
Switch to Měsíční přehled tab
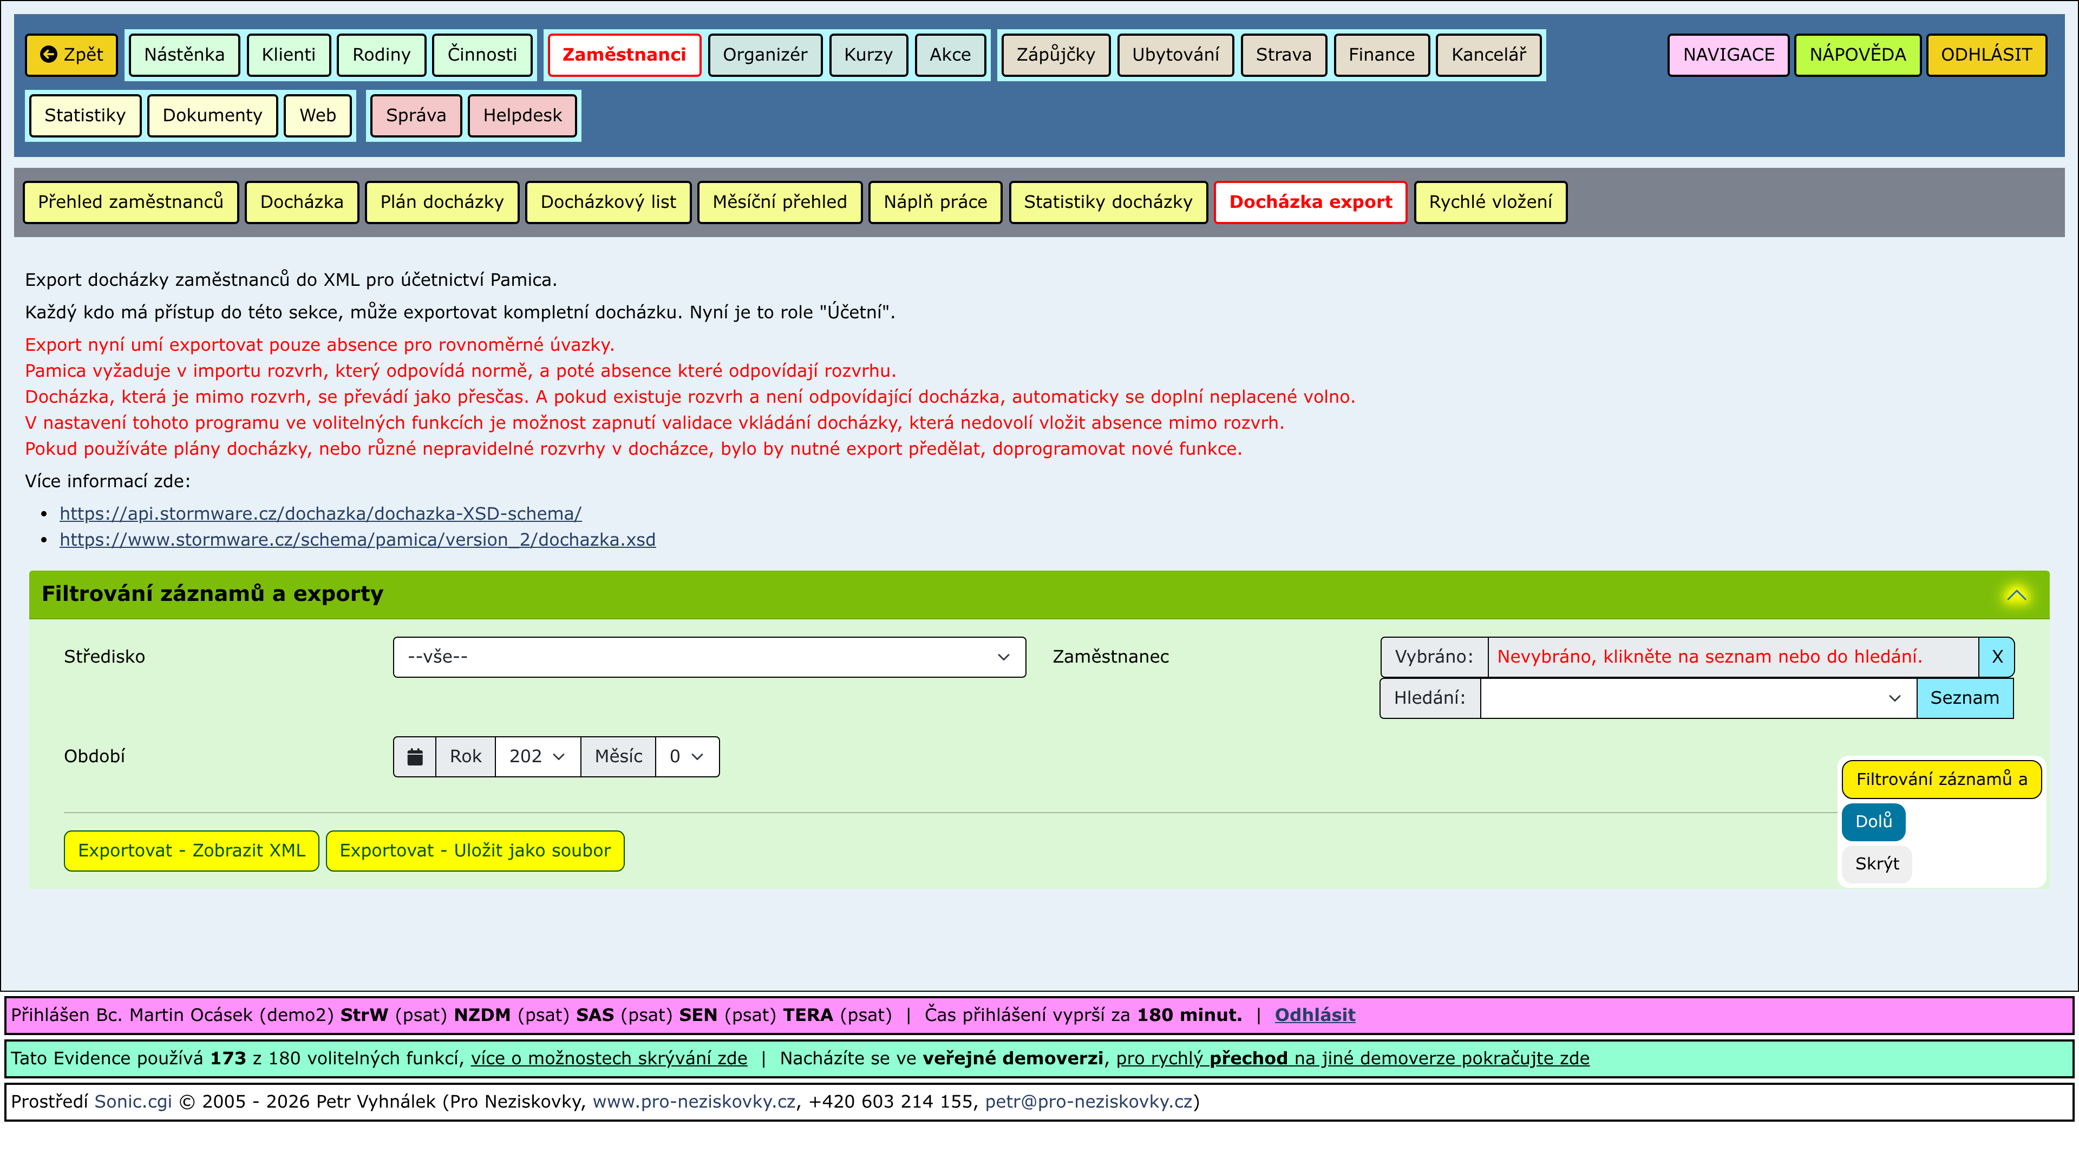pyautogui.click(x=779, y=202)
